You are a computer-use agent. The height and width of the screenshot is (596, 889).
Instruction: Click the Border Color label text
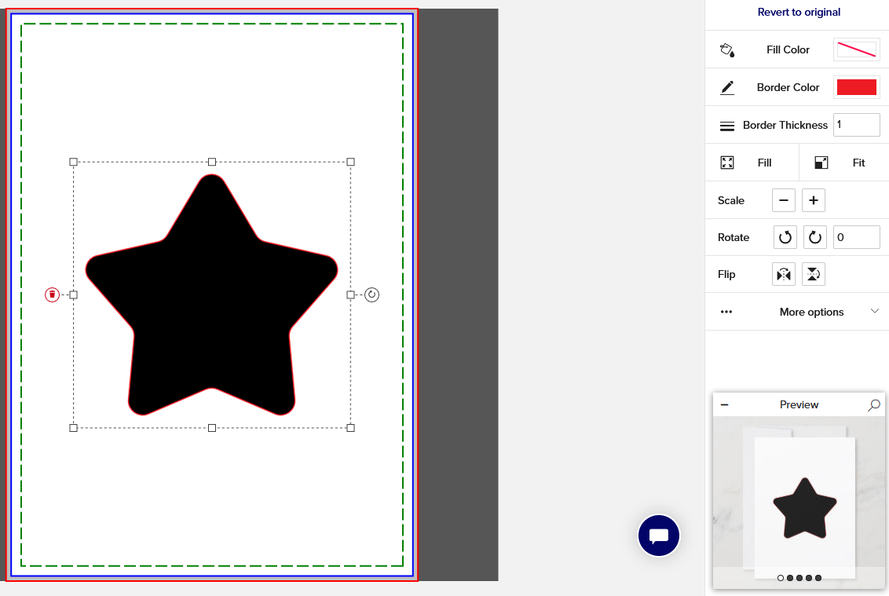788,87
